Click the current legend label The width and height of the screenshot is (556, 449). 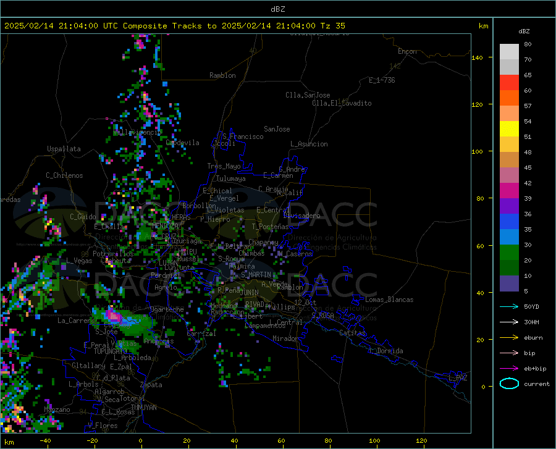point(537,384)
